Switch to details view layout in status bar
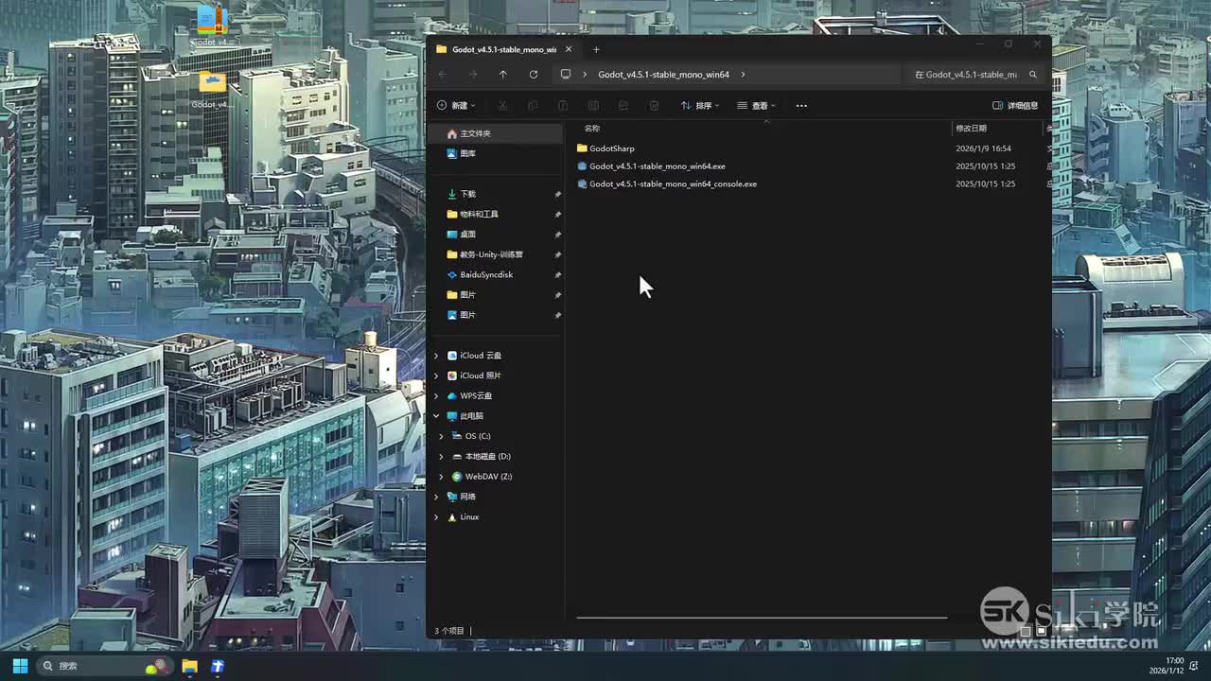1211x681 pixels. [1025, 630]
